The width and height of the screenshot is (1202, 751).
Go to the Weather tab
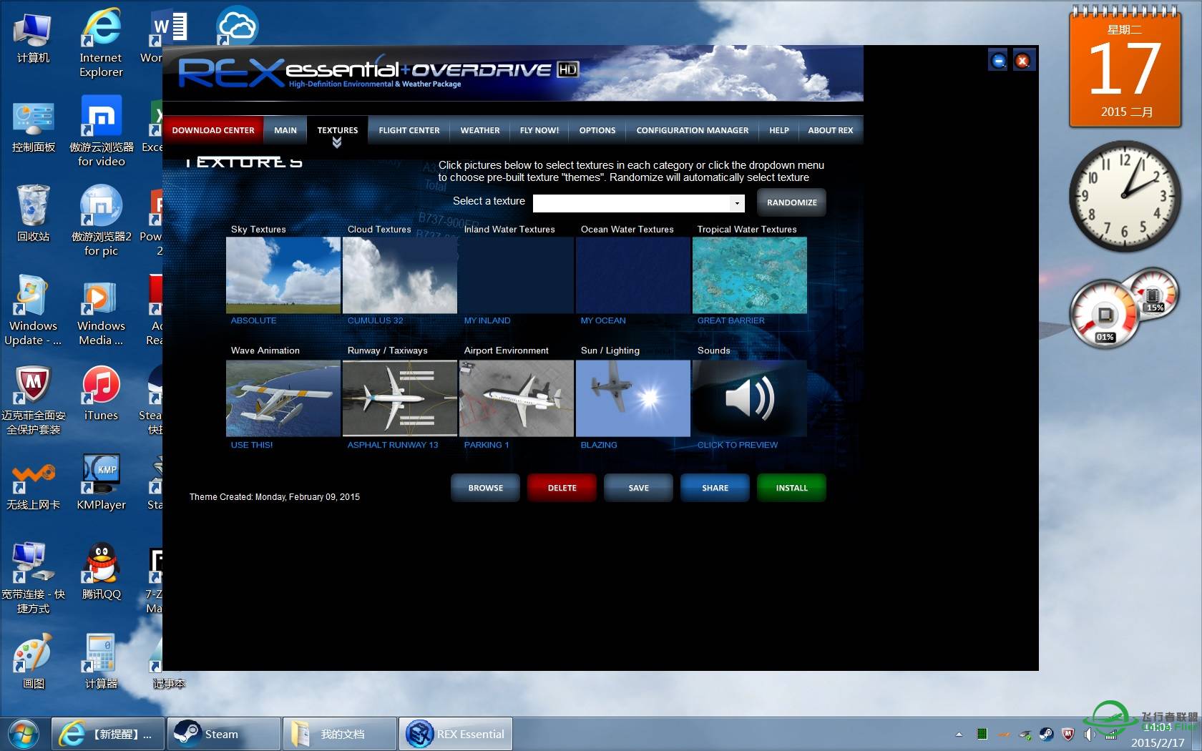[x=480, y=130]
